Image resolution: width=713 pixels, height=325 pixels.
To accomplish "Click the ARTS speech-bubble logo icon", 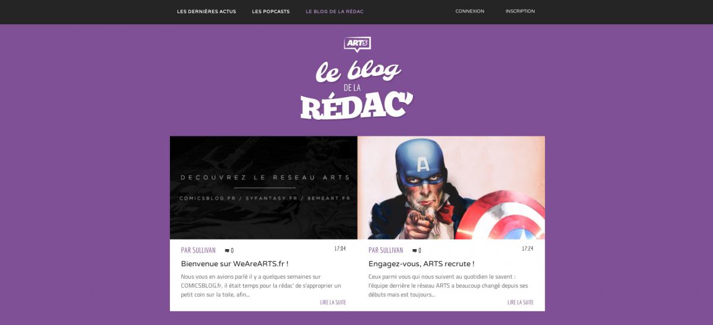I will pyautogui.click(x=357, y=44).
